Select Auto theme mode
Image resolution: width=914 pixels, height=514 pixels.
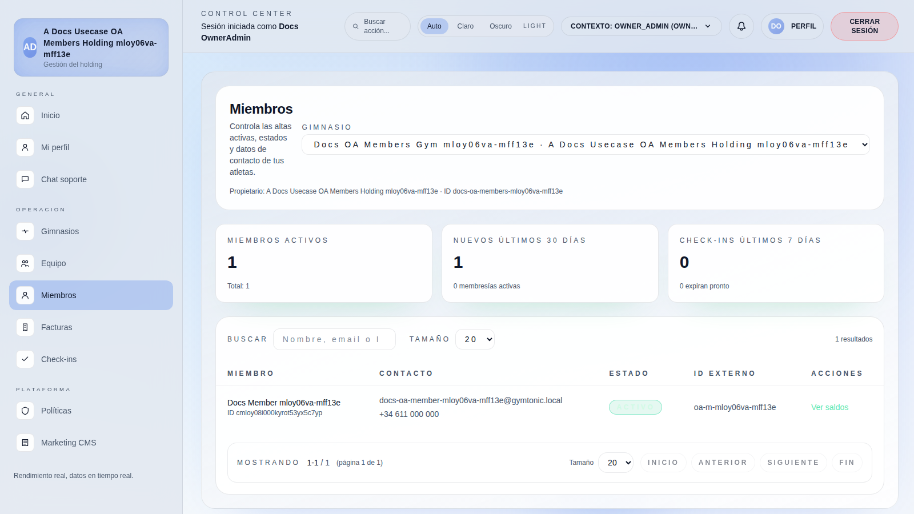(x=434, y=26)
